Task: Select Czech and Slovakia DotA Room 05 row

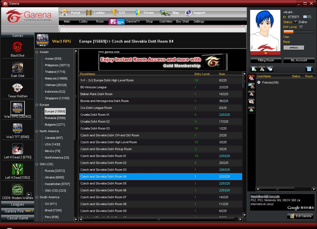Action: coord(160,183)
